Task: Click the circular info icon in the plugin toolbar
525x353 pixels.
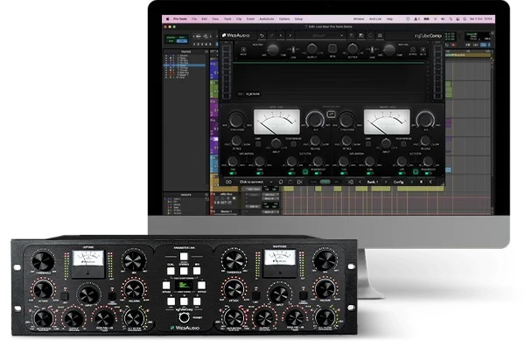Action: coord(370,36)
